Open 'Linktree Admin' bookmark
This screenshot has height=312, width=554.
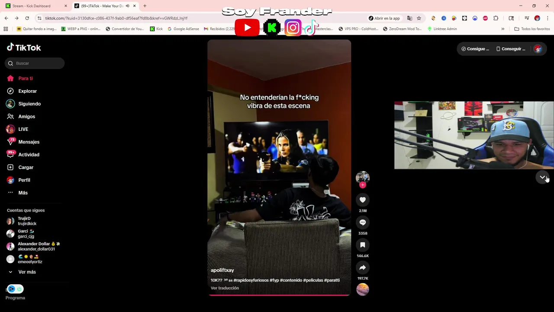(x=442, y=29)
